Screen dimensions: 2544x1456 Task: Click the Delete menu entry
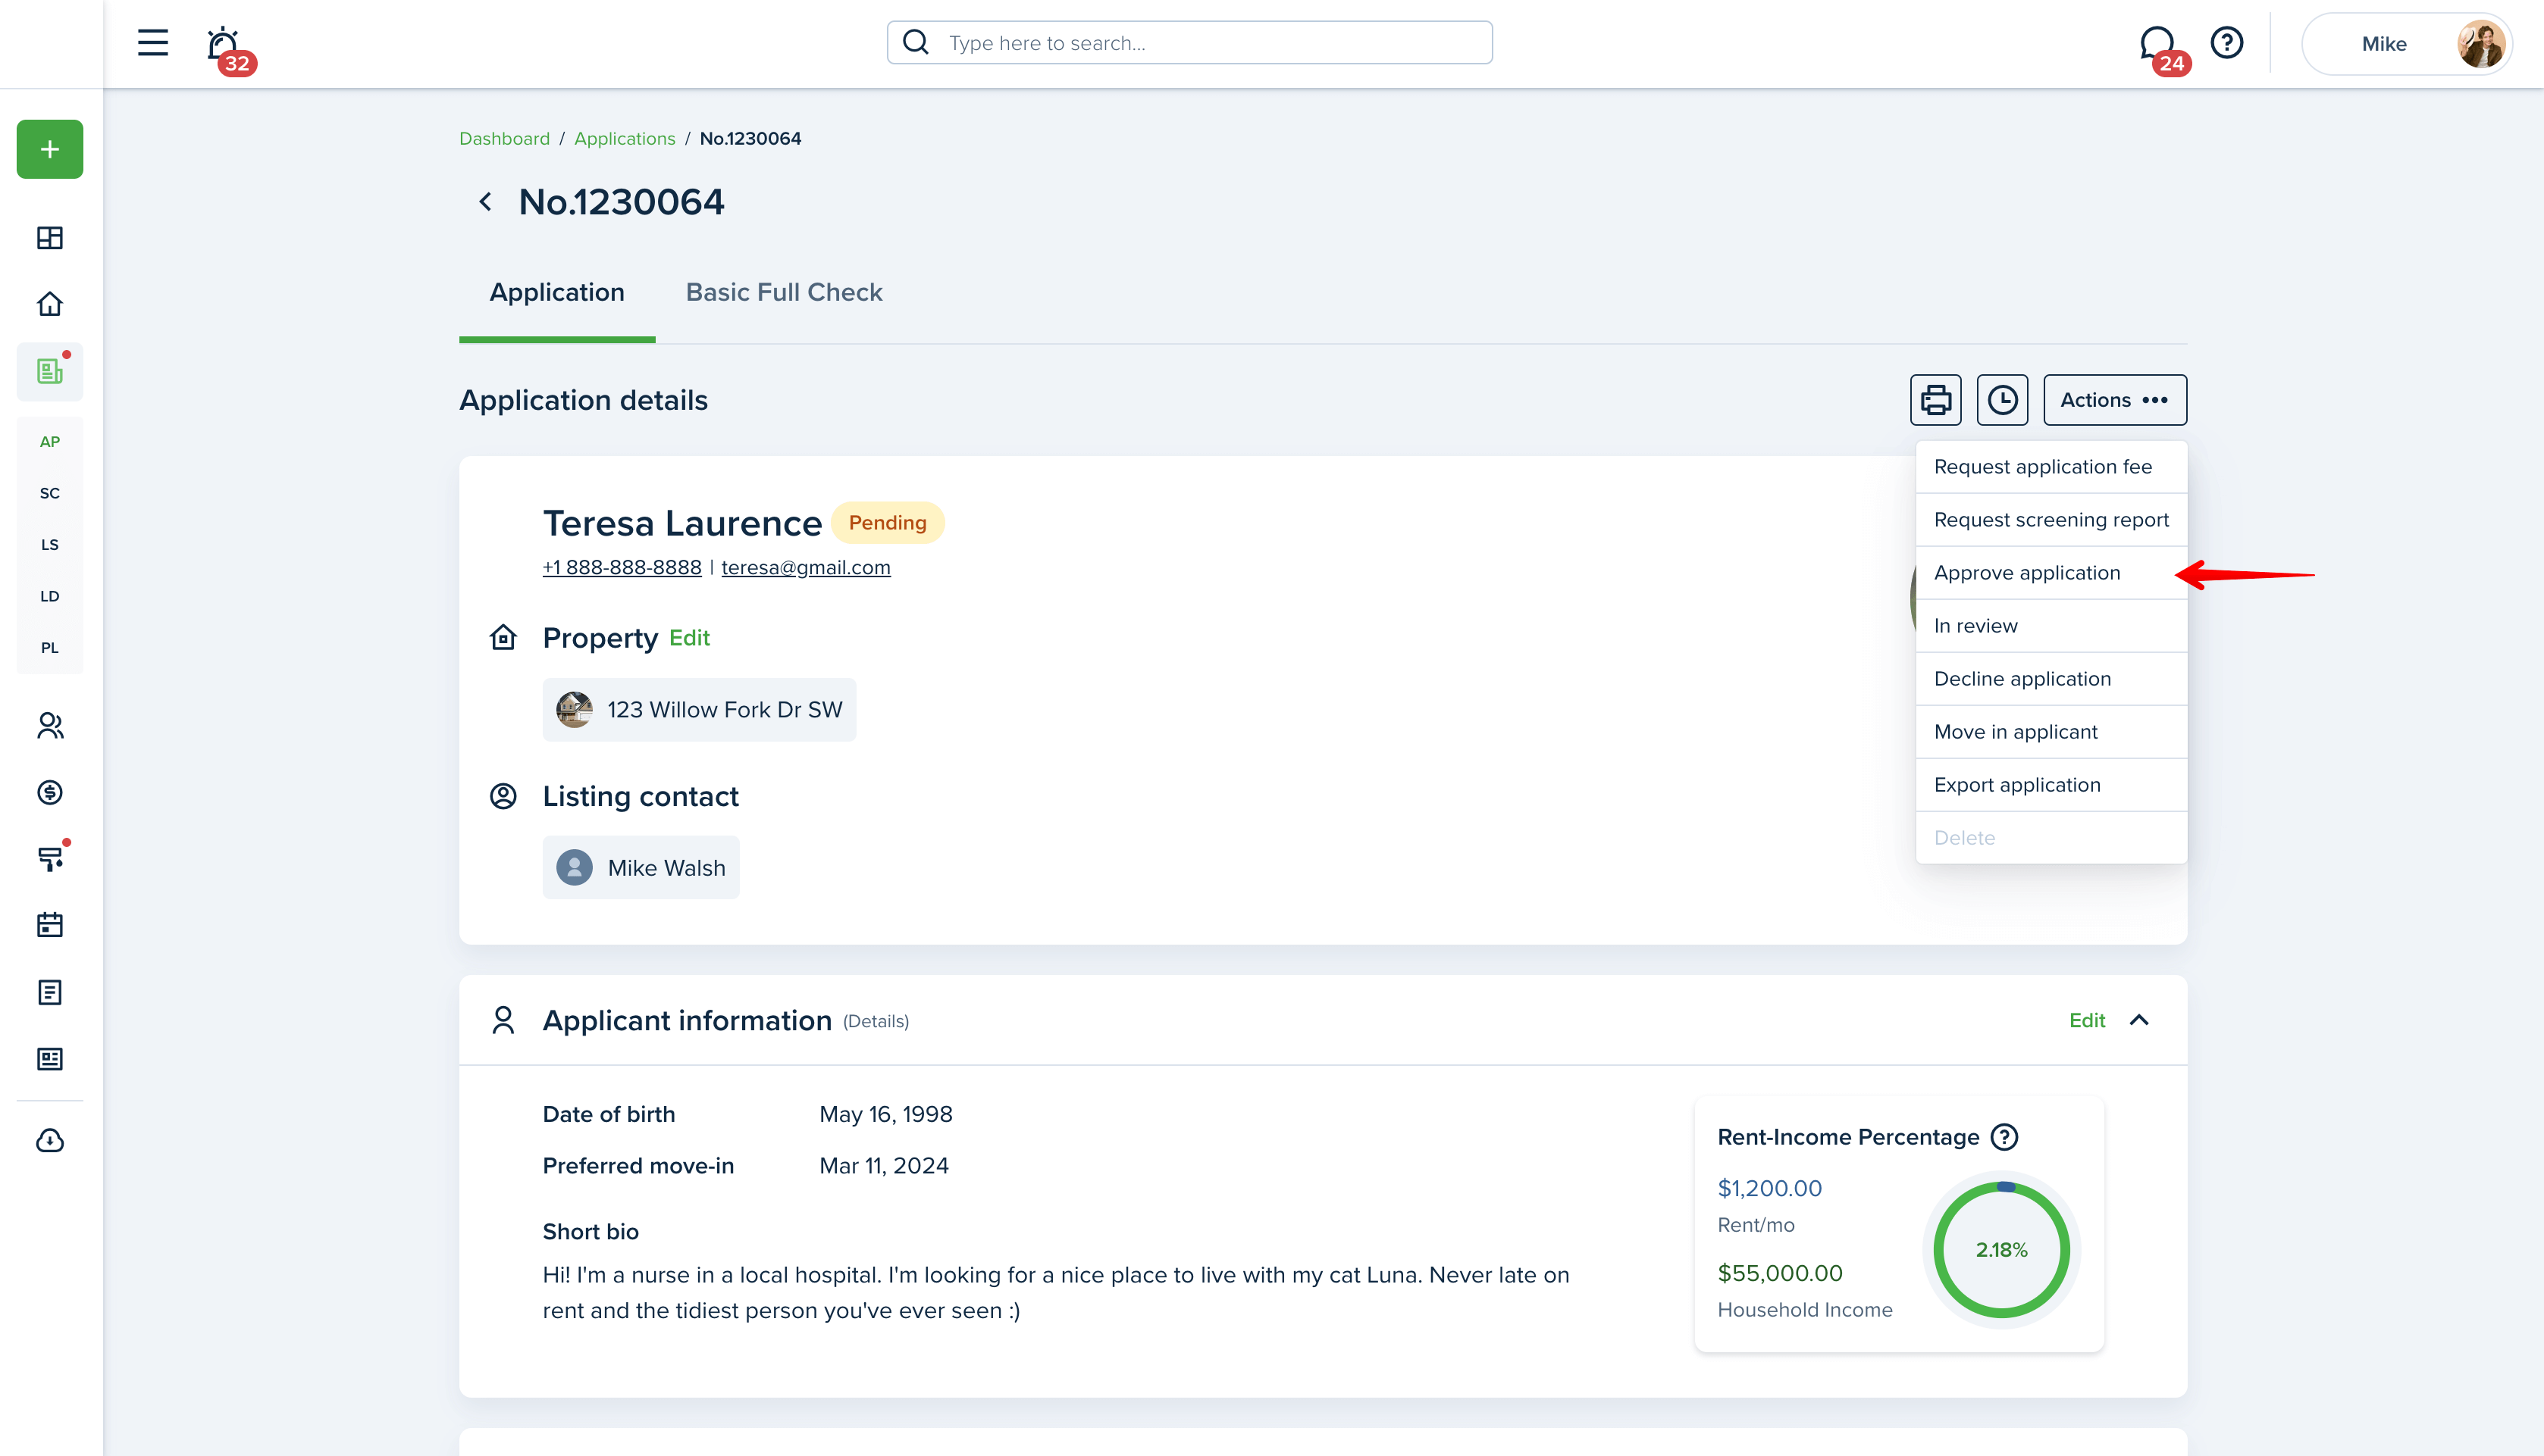point(2051,838)
